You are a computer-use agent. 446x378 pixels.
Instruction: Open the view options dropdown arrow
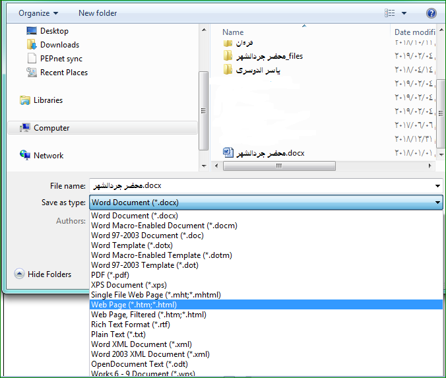(404, 13)
